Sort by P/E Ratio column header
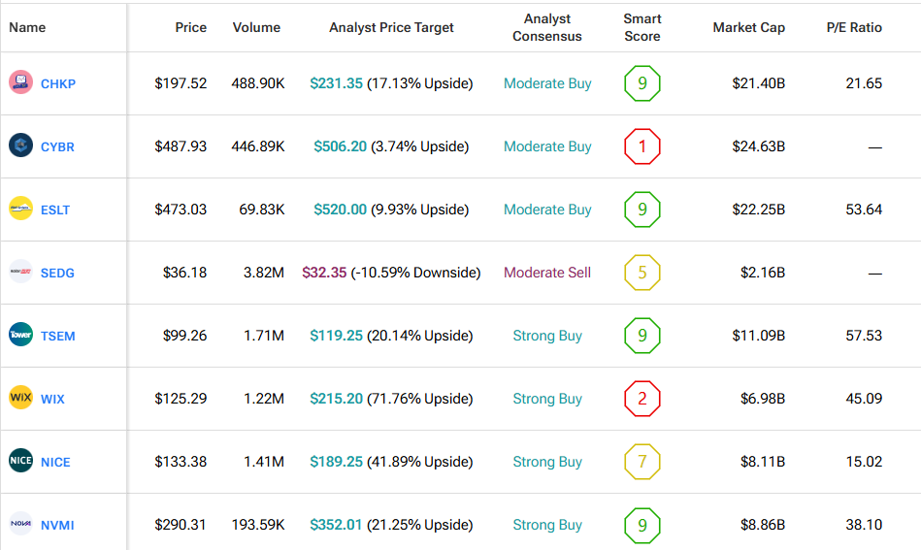The image size is (921, 550). (x=854, y=27)
